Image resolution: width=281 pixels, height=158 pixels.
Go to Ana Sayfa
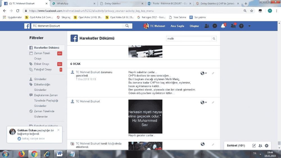tap(177, 26)
